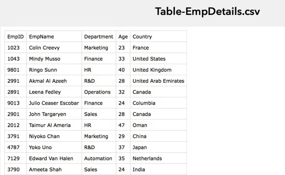Select the EmpName column header
Viewport: 285px width, 175px height.
(54, 37)
